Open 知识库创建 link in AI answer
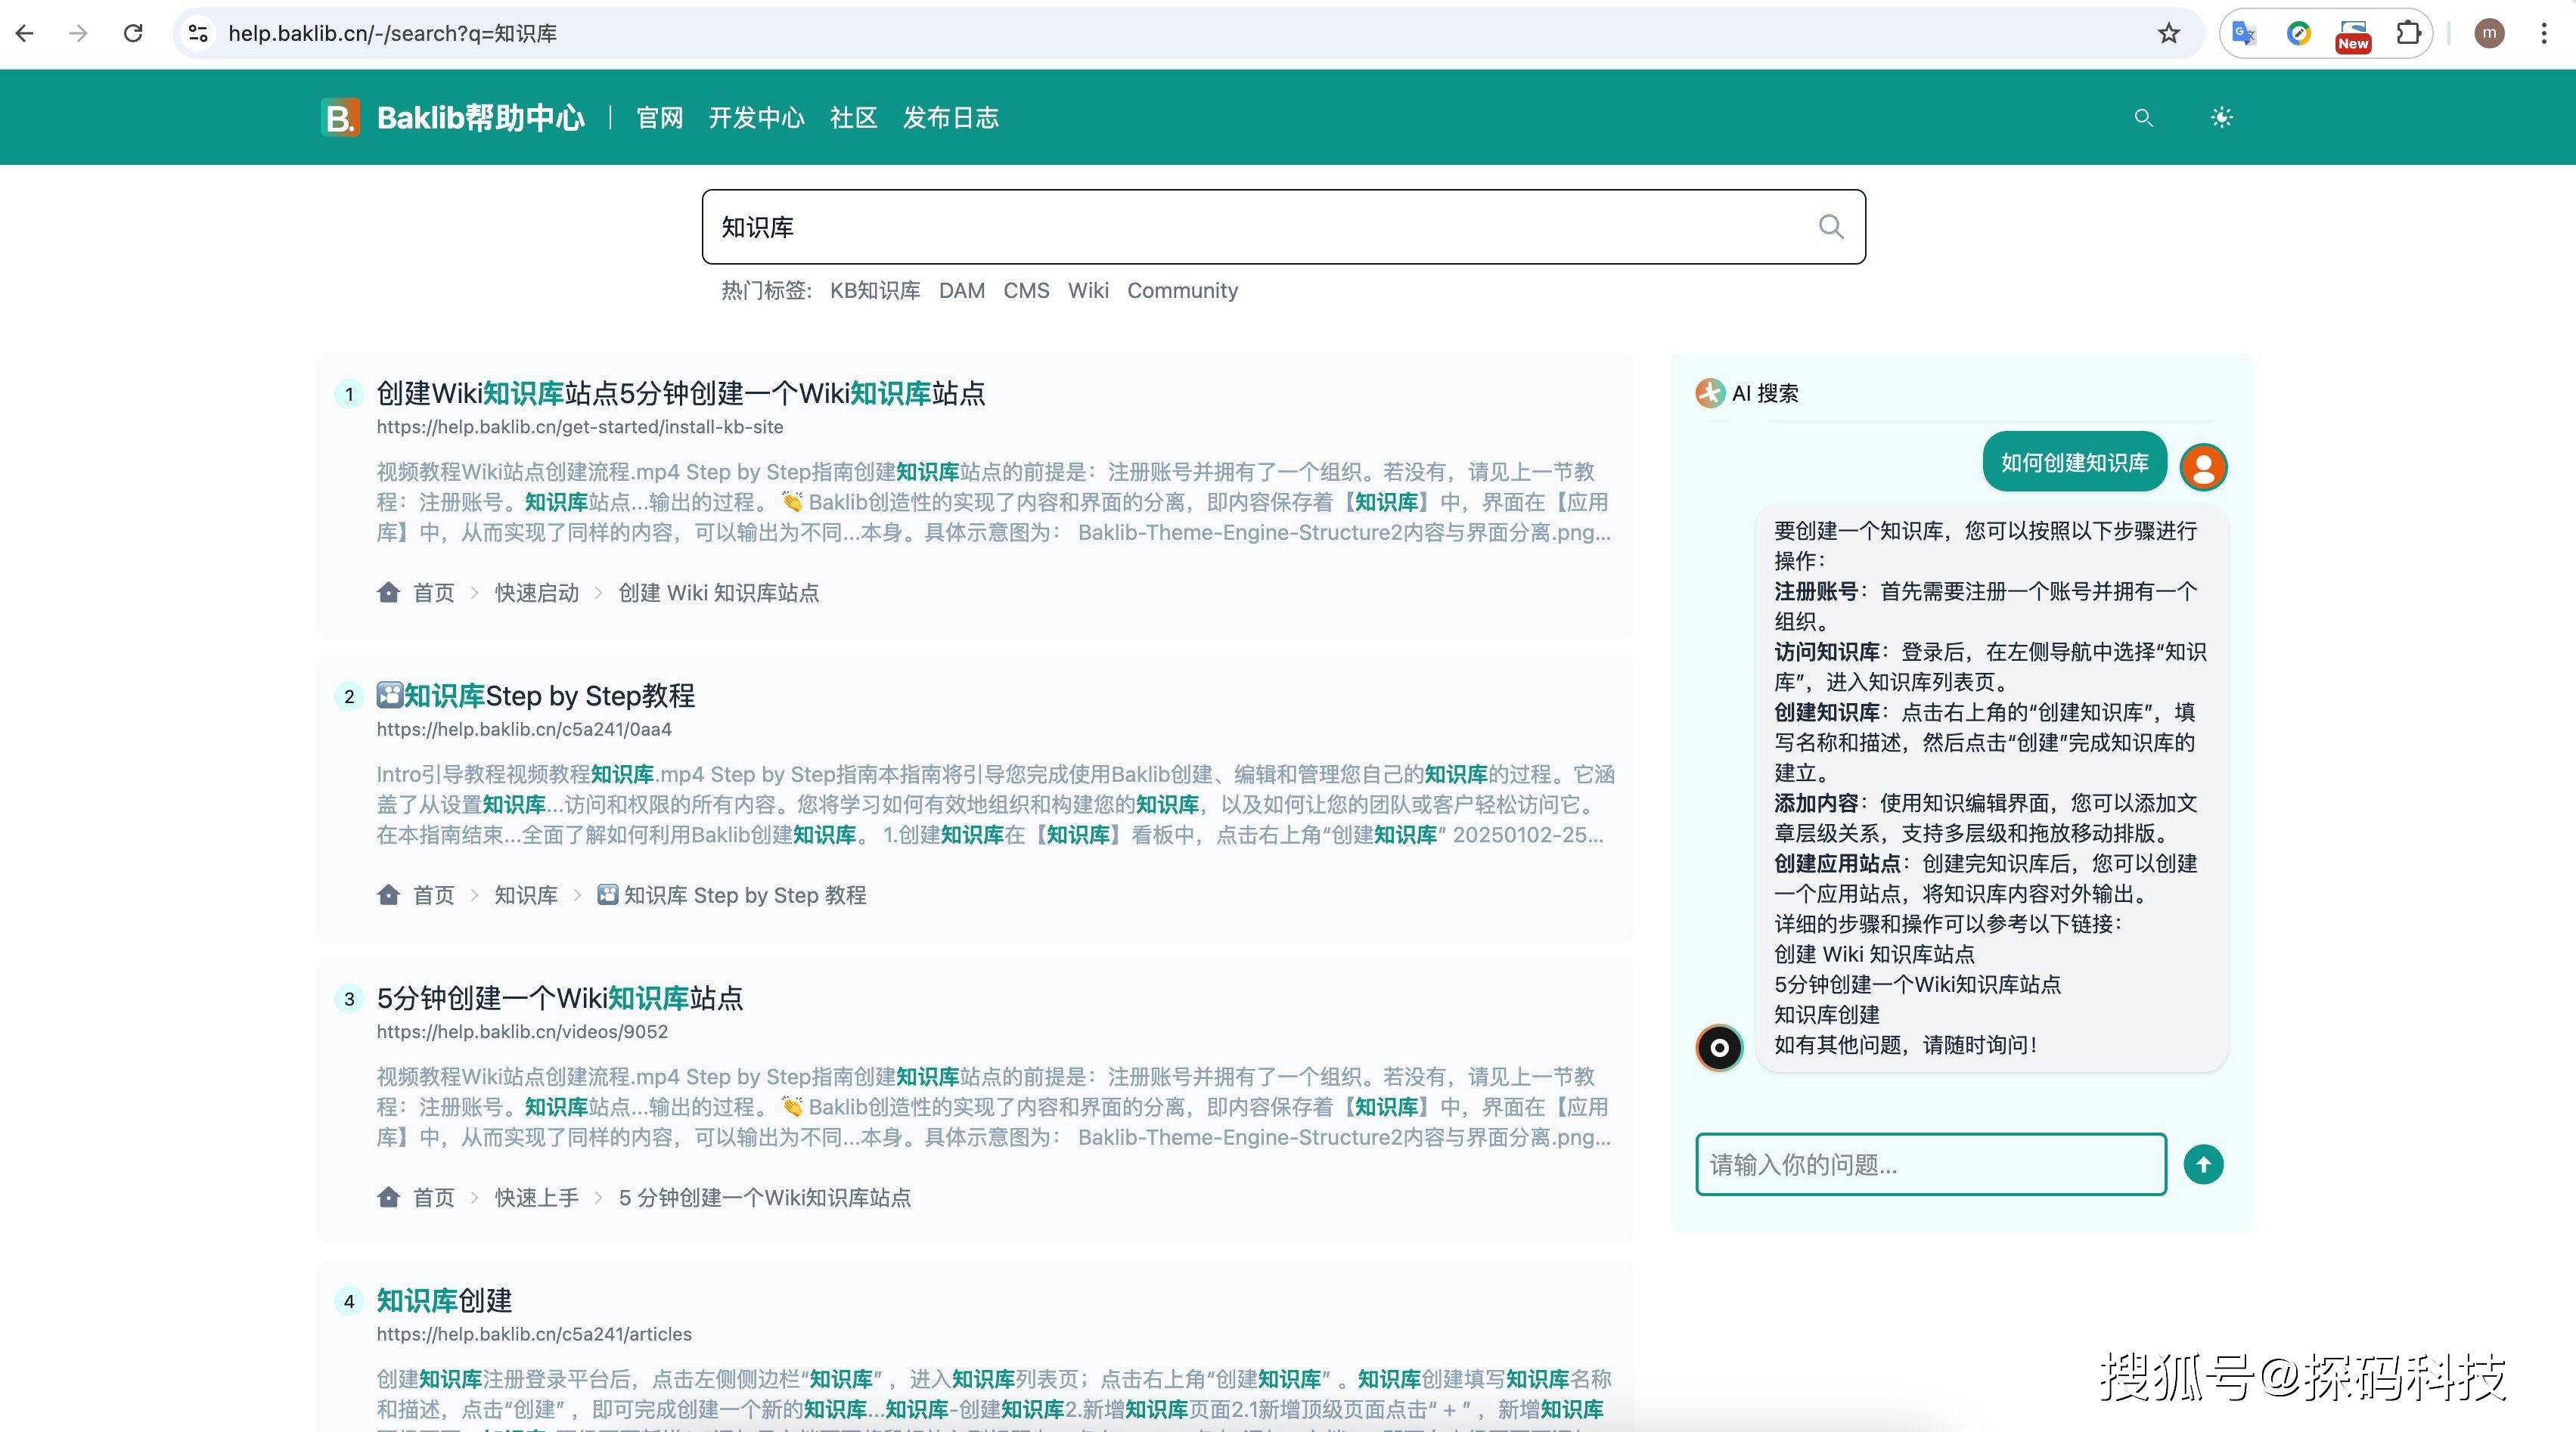This screenshot has height=1432, width=2576. [1827, 1015]
